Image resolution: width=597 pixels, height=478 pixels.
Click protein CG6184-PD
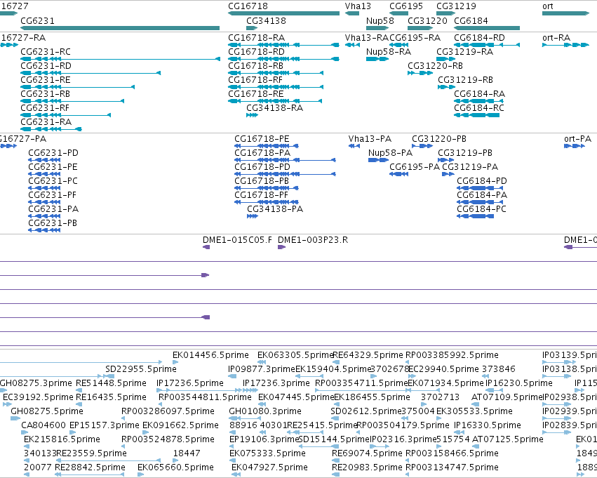click(x=480, y=188)
